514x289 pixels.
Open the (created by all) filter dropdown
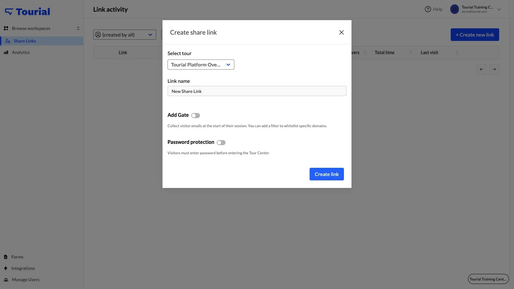pyautogui.click(x=125, y=35)
